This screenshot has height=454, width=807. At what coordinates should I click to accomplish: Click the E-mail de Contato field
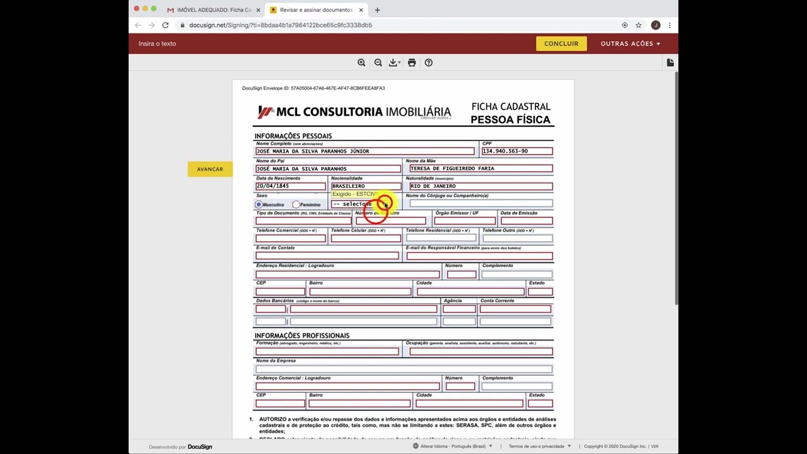pyautogui.click(x=327, y=256)
